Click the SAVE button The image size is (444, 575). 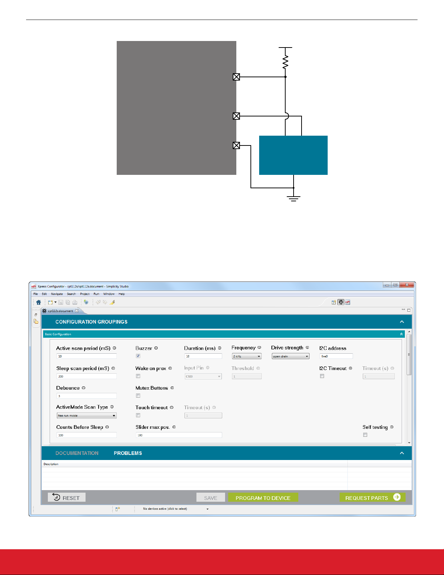[211, 497]
